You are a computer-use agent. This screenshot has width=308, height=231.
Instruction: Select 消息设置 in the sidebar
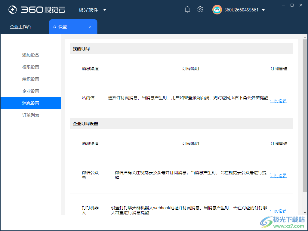coord(31,103)
